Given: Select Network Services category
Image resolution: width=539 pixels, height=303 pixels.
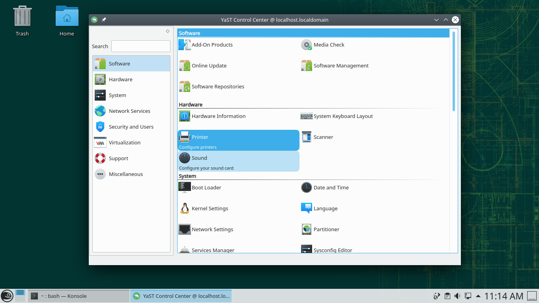Looking at the screenshot, I should tap(131, 111).
